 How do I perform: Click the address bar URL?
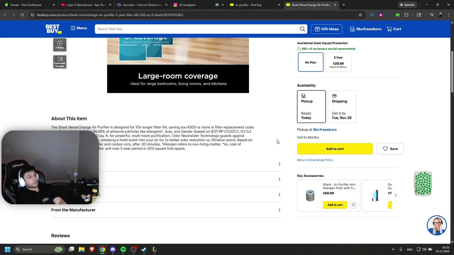[x=110, y=15]
